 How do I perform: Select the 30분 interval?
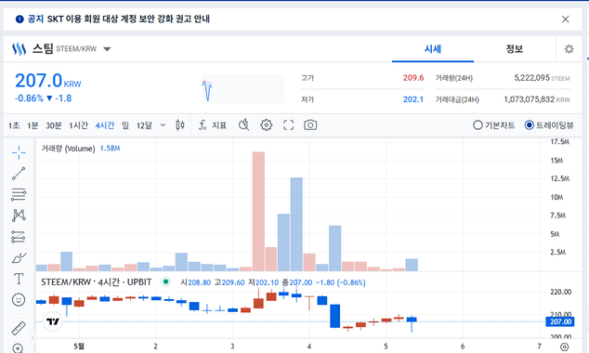click(54, 125)
